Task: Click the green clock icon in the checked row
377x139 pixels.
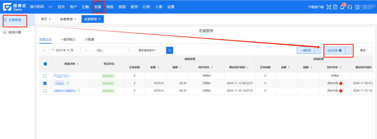Action: tap(68, 83)
